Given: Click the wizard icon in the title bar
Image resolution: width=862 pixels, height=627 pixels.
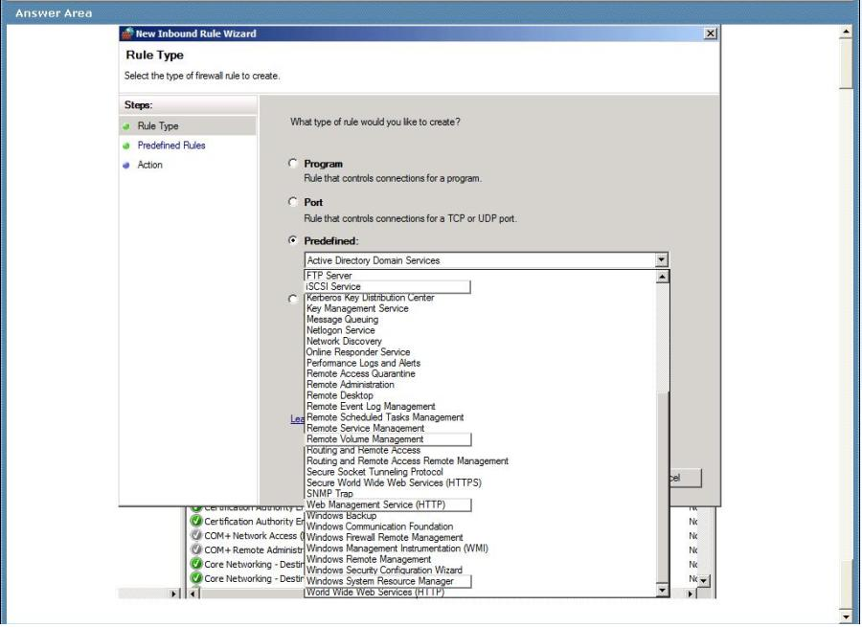Looking at the screenshot, I should pos(127,34).
